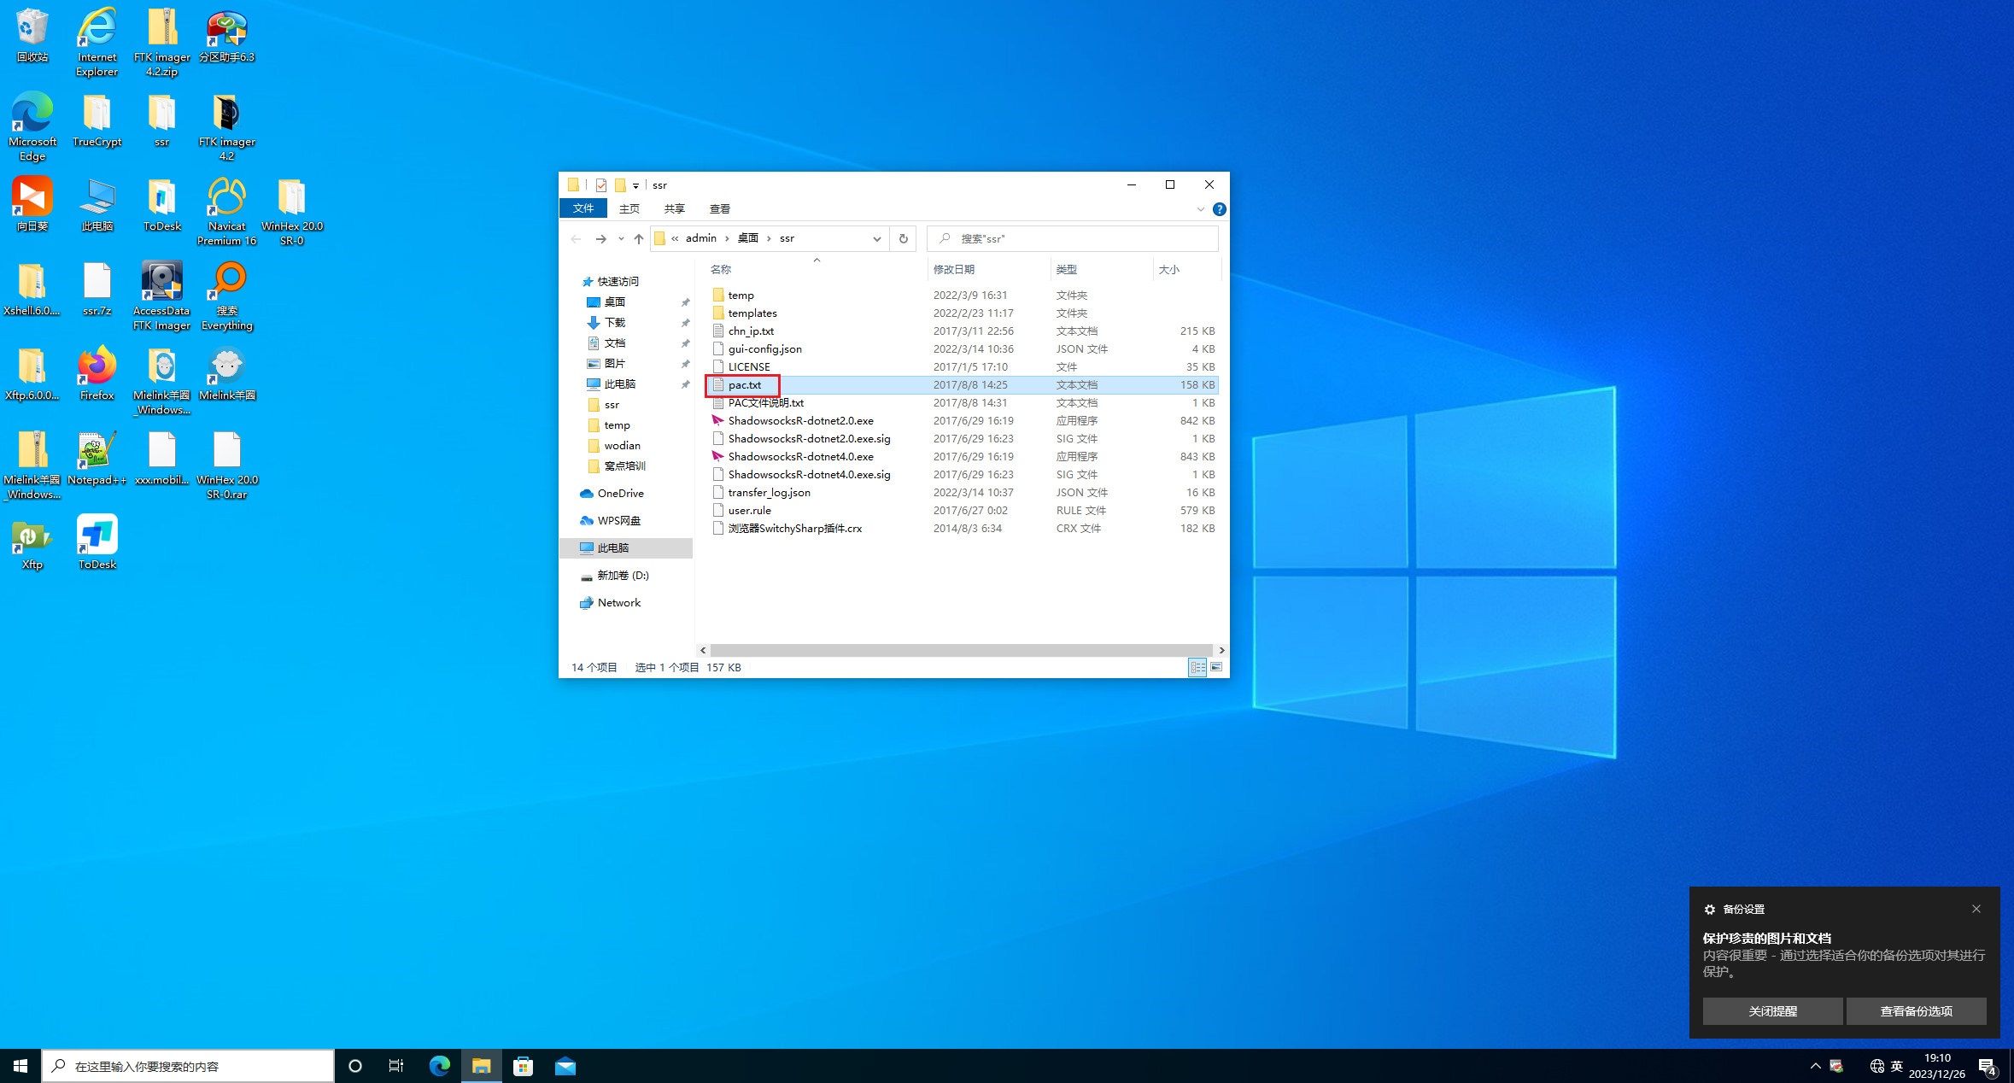Select the FTK imager 4.2 desktop icon
The height and width of the screenshot is (1083, 2014).
(x=226, y=126)
